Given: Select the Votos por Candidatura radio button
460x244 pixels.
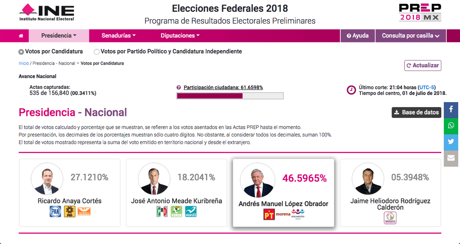Looking at the screenshot, I should tap(20, 51).
